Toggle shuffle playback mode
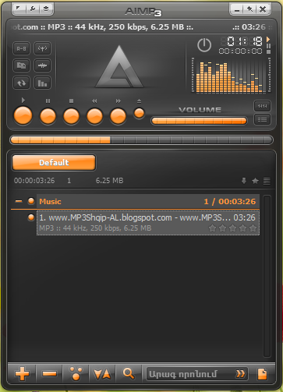Image resolution: width=283 pixels, height=392 pixels. click(x=21, y=65)
